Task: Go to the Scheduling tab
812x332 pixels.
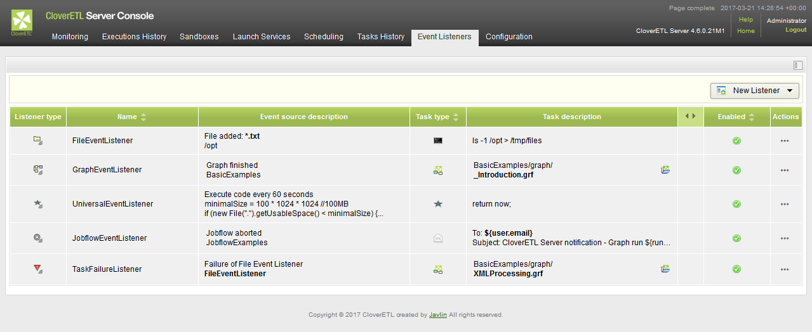Action: (324, 37)
